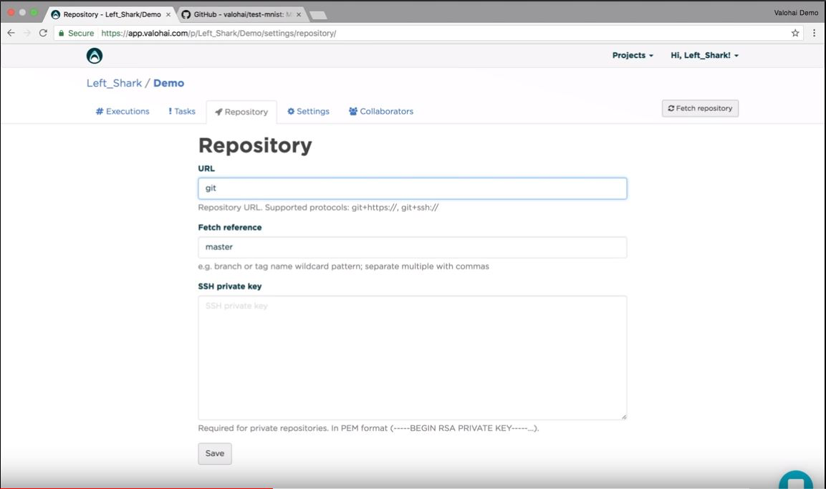The height and width of the screenshot is (489, 826).
Task: Click the SSH private key label
Action: 230,287
